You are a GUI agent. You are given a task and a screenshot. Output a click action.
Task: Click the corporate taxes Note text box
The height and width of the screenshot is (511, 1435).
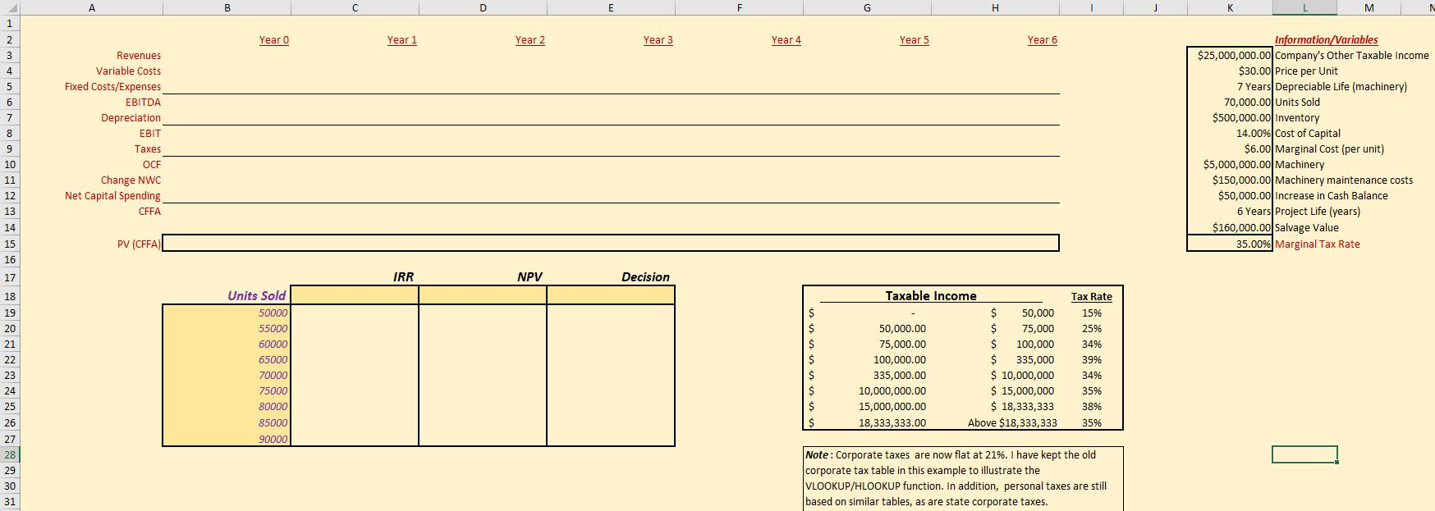[x=963, y=478]
